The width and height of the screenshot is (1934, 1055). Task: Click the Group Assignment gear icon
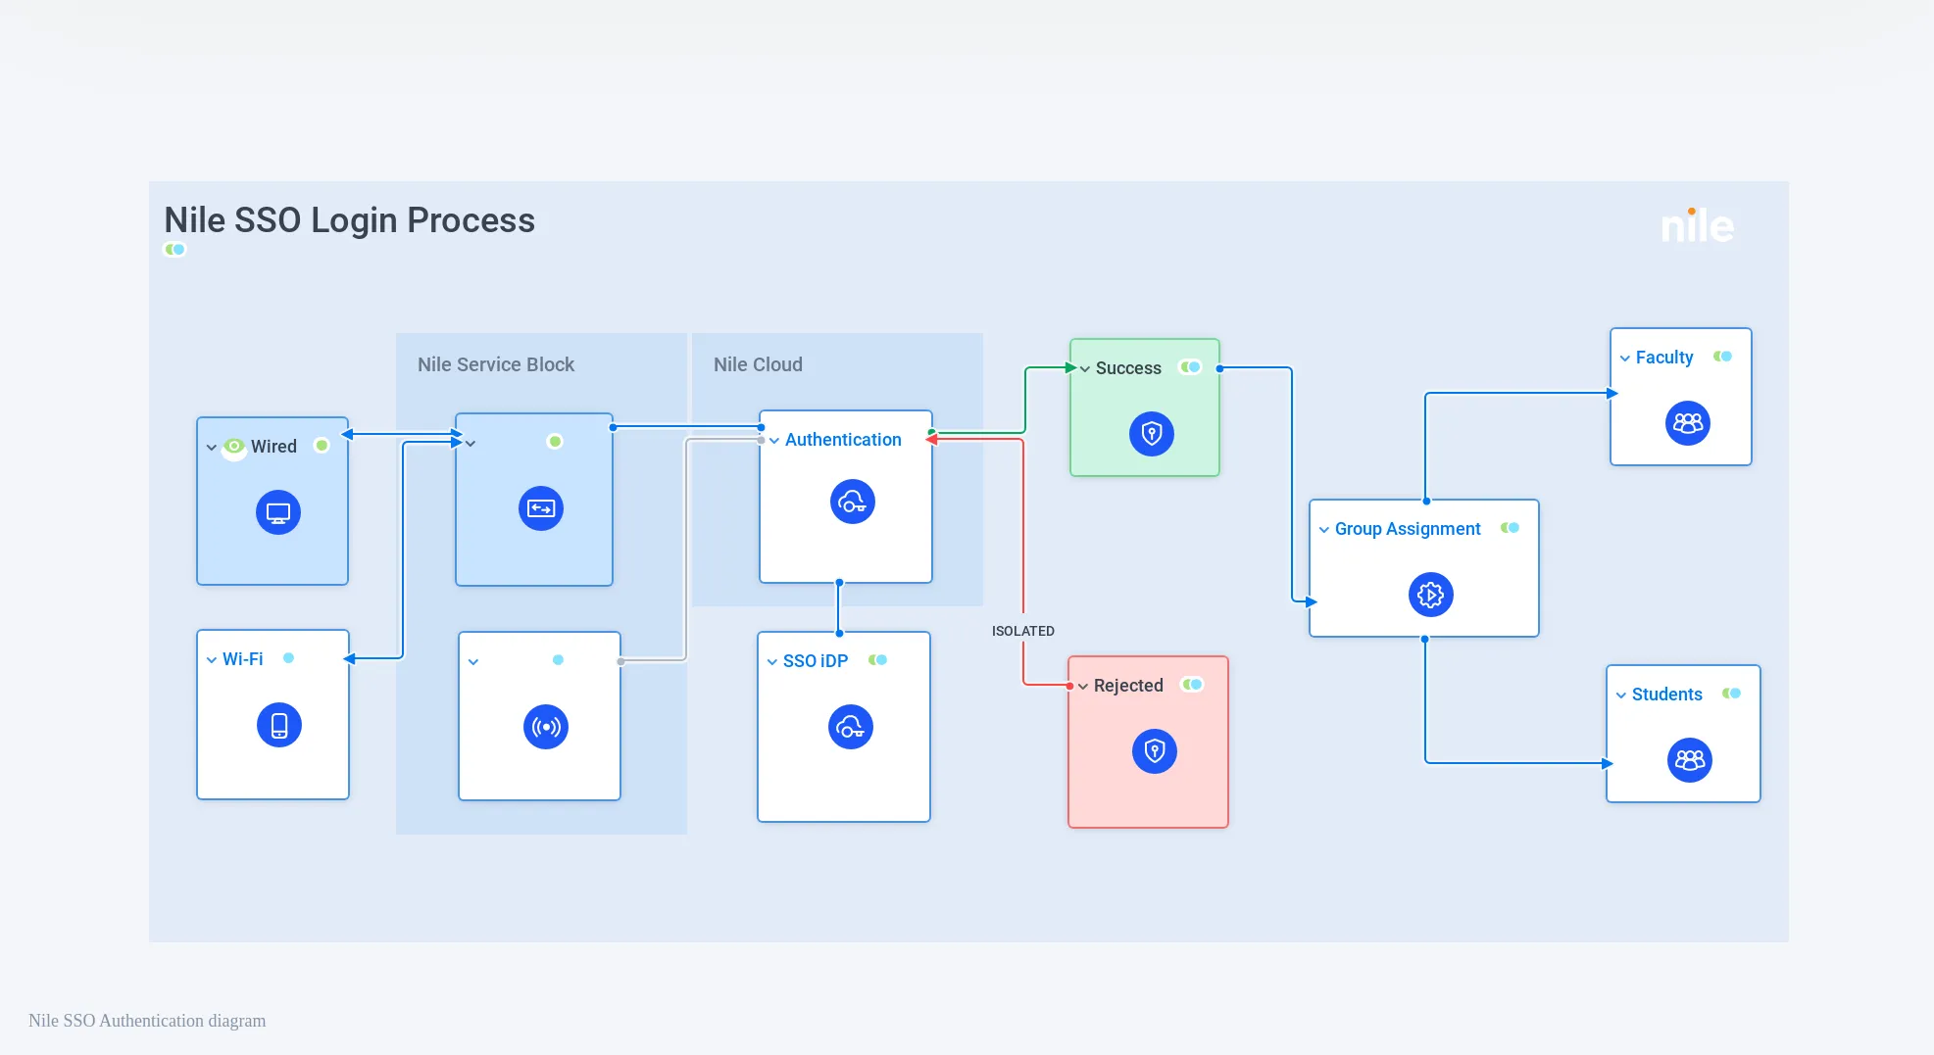[x=1431, y=595]
